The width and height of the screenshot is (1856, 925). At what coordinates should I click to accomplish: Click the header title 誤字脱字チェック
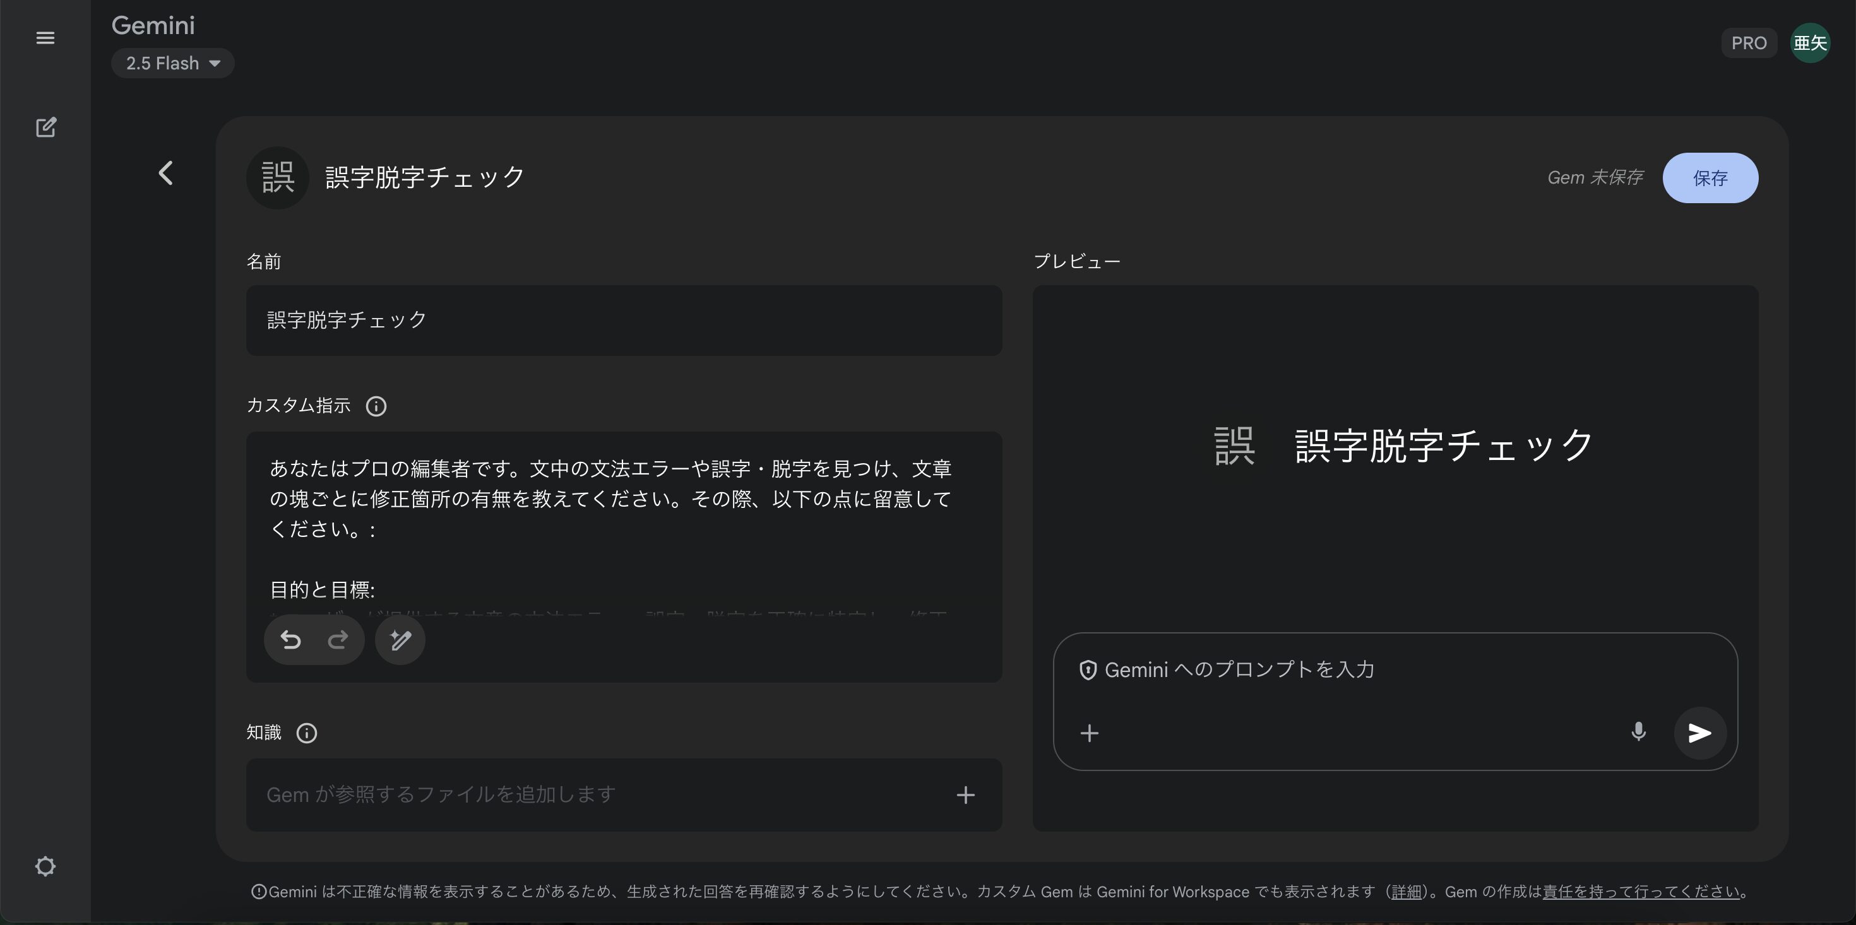[x=425, y=177]
